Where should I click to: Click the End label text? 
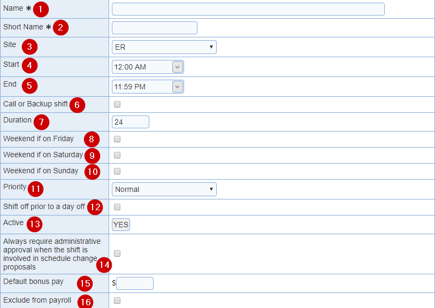pyautogui.click(x=10, y=84)
